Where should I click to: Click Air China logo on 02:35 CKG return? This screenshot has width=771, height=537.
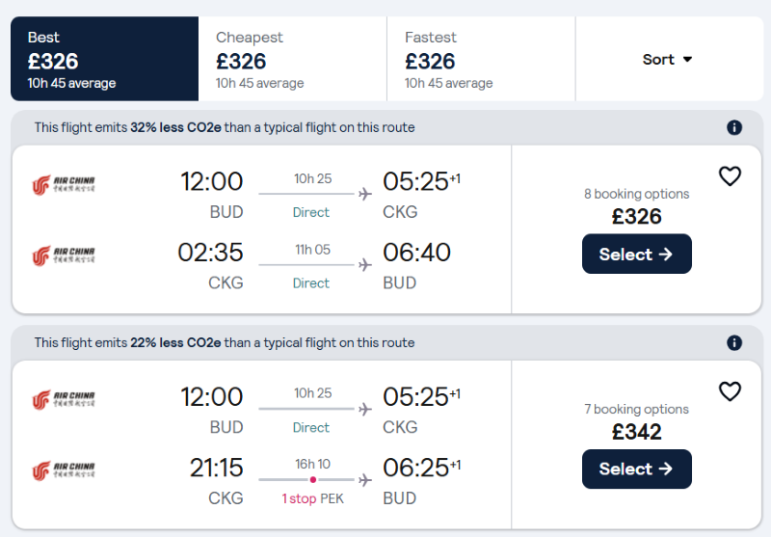click(64, 255)
